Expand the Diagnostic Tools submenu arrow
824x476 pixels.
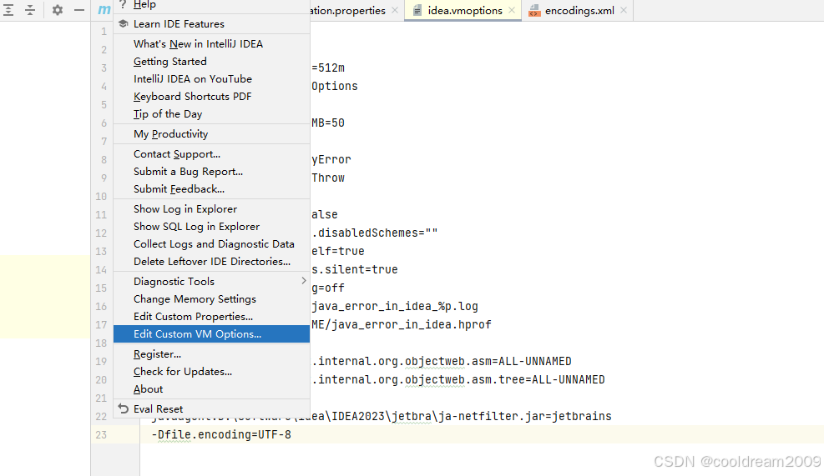point(304,281)
